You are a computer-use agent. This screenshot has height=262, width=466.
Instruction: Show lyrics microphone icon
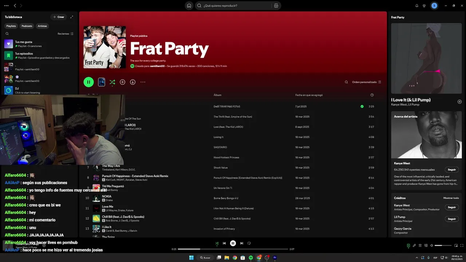[x=414, y=245]
